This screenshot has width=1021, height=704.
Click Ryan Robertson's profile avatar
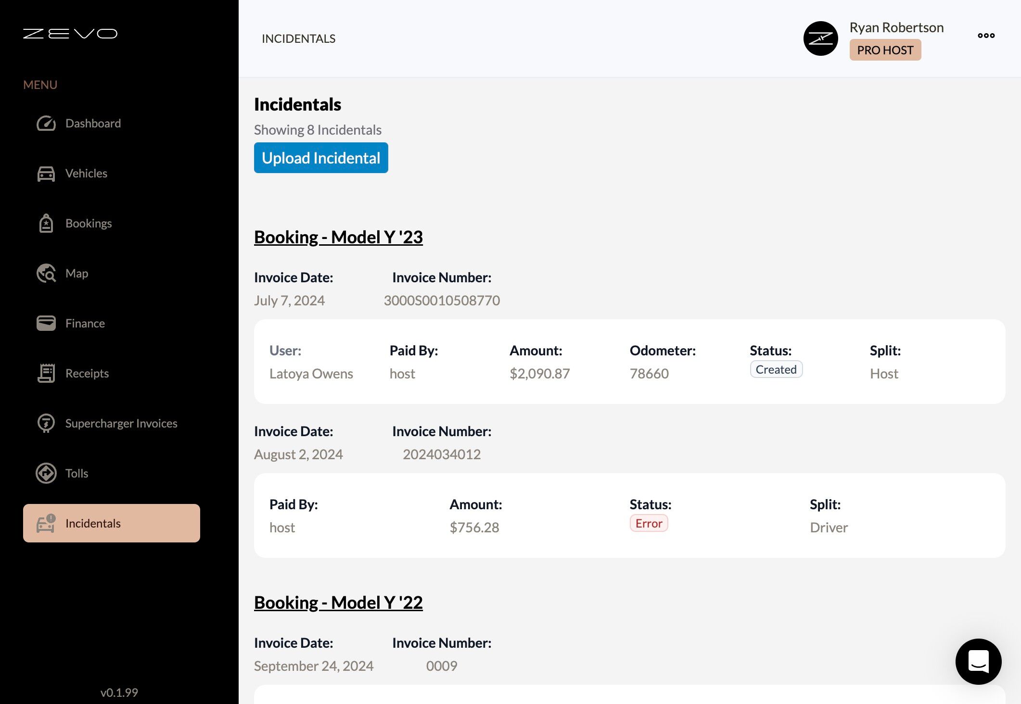click(820, 38)
